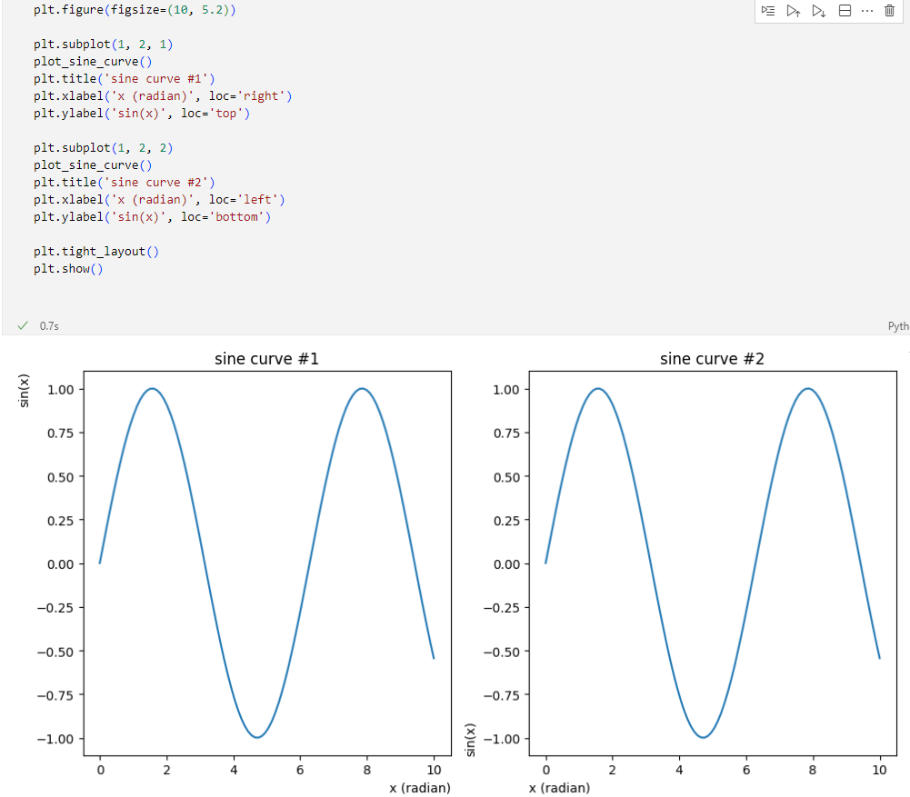Screen dimensions: 910x797
Task: Open the More Actions ellipsis menu
Action: pos(866,11)
